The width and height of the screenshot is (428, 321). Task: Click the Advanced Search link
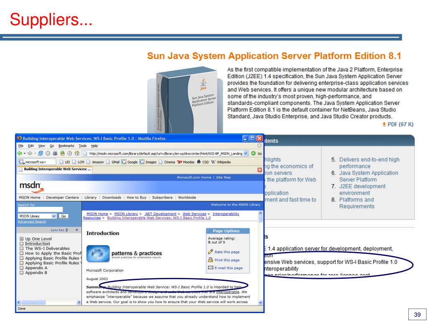pyautogui.click(x=32, y=222)
